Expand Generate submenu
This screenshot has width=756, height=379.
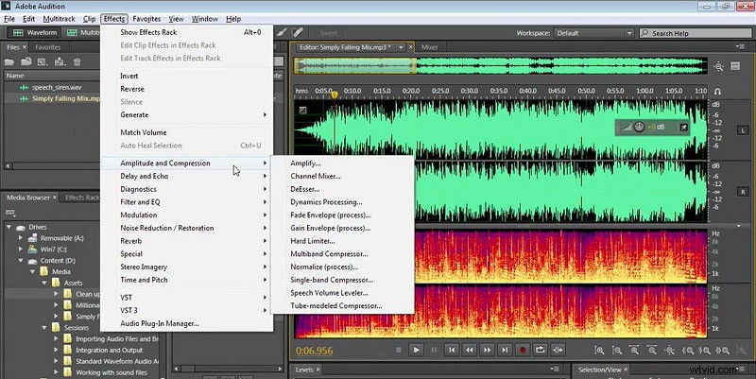tap(187, 114)
